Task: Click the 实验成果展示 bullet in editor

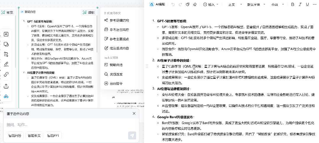Action: [x=238, y=80]
